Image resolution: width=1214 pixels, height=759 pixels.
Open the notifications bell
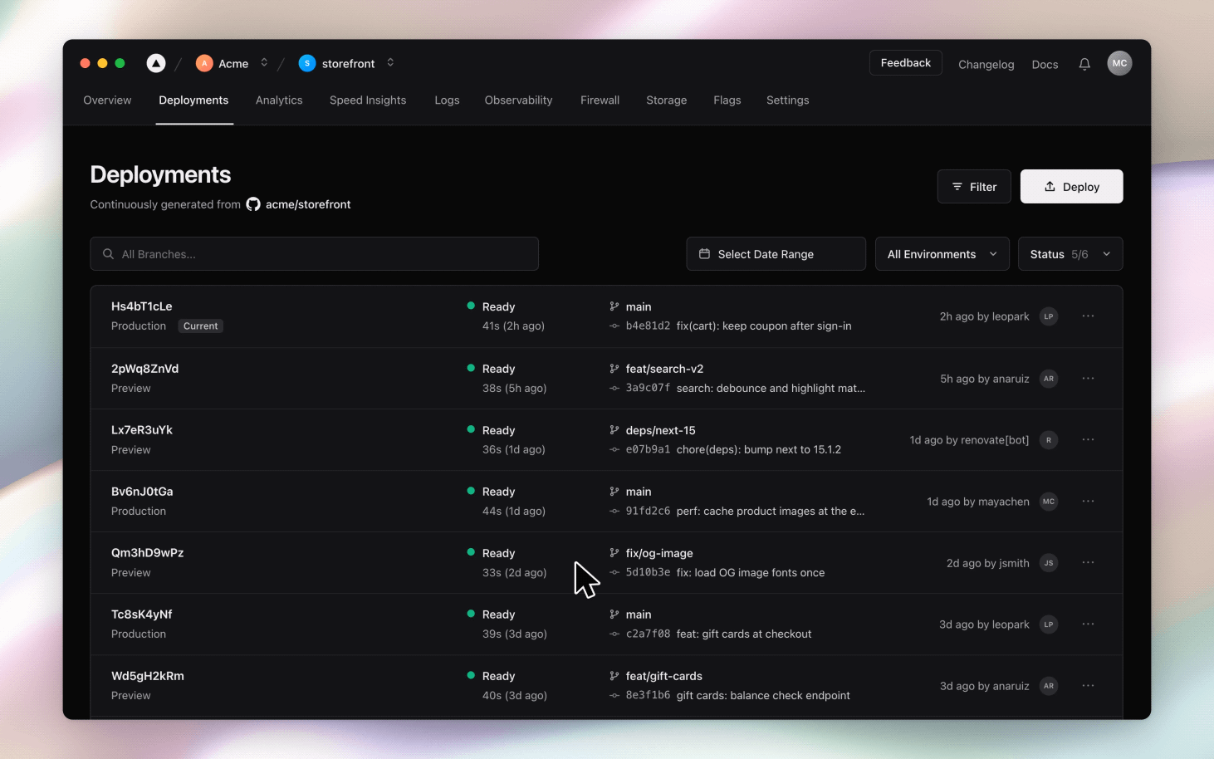[1084, 64]
